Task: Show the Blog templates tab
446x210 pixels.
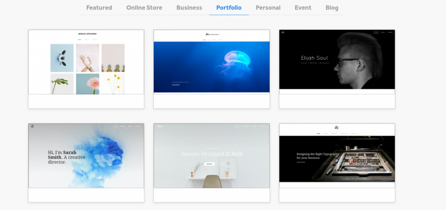Action: tap(332, 8)
